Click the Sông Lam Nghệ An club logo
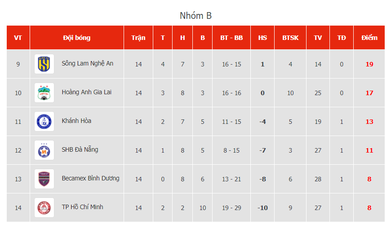The height and width of the screenshot is (228, 391). click(44, 64)
